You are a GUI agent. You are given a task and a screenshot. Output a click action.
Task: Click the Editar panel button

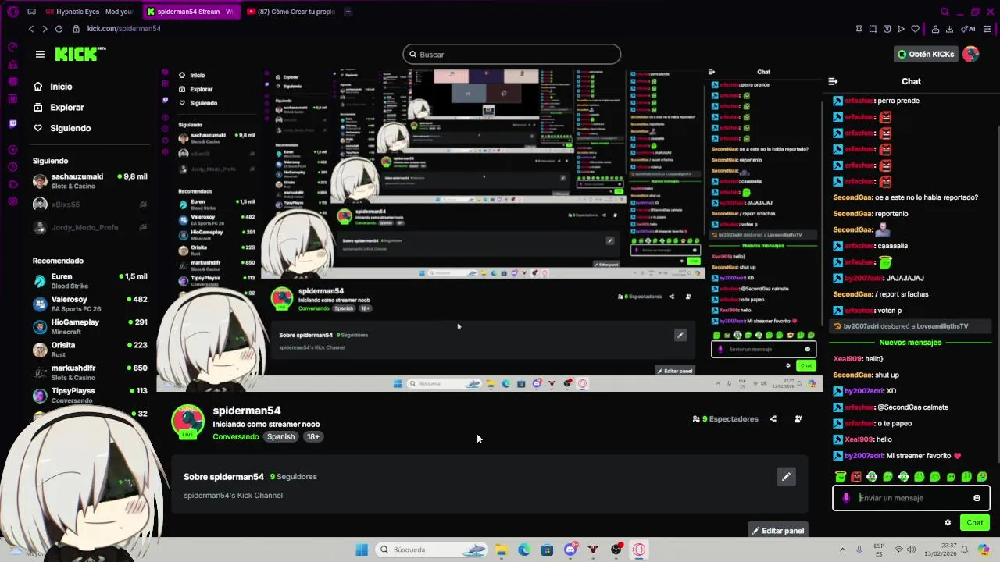click(777, 531)
